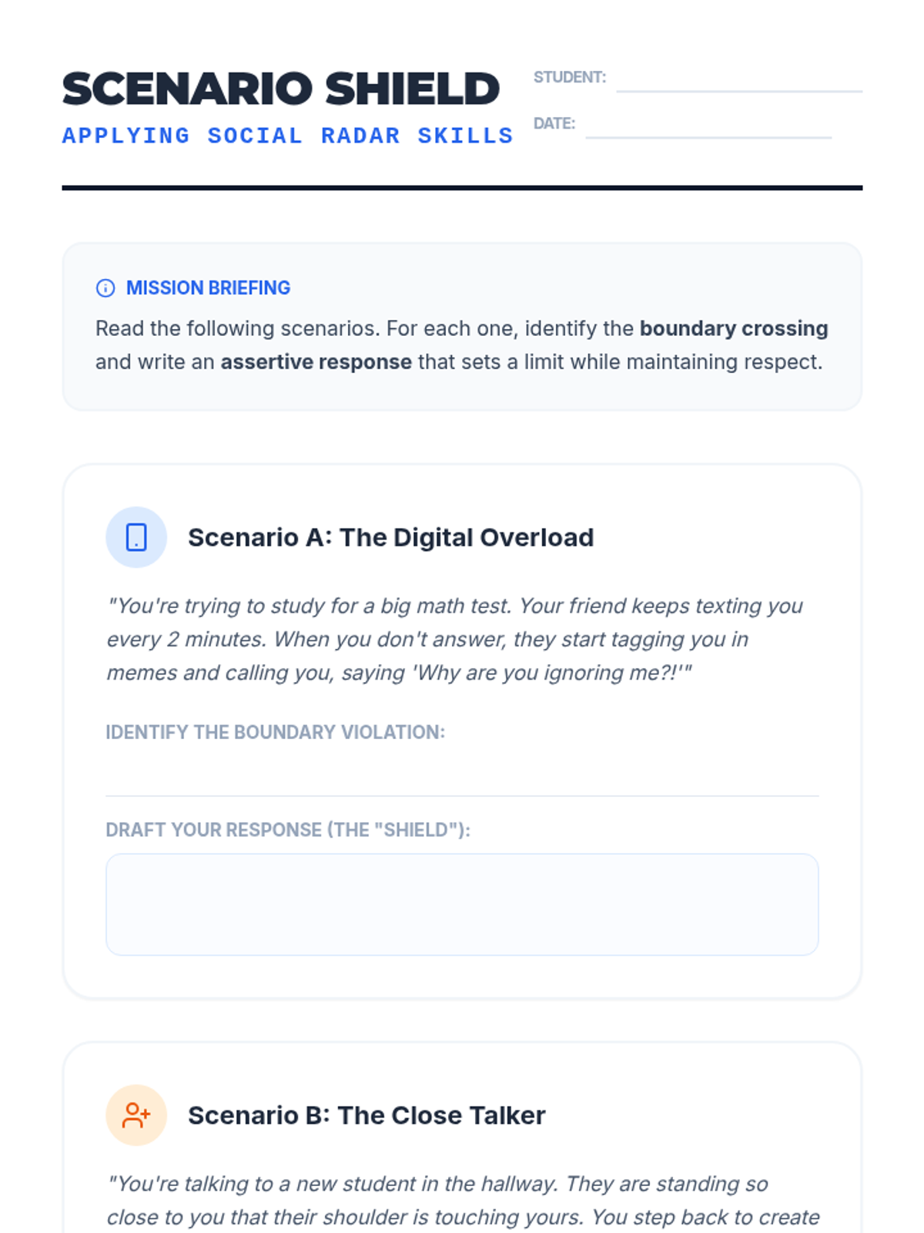Click the bold 'assertive response' text
This screenshot has width=924, height=1233.
(316, 362)
